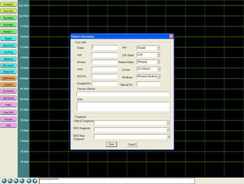Click the Video sidebar button
Viewport: 244px width, 184px height.
(x=9, y=105)
